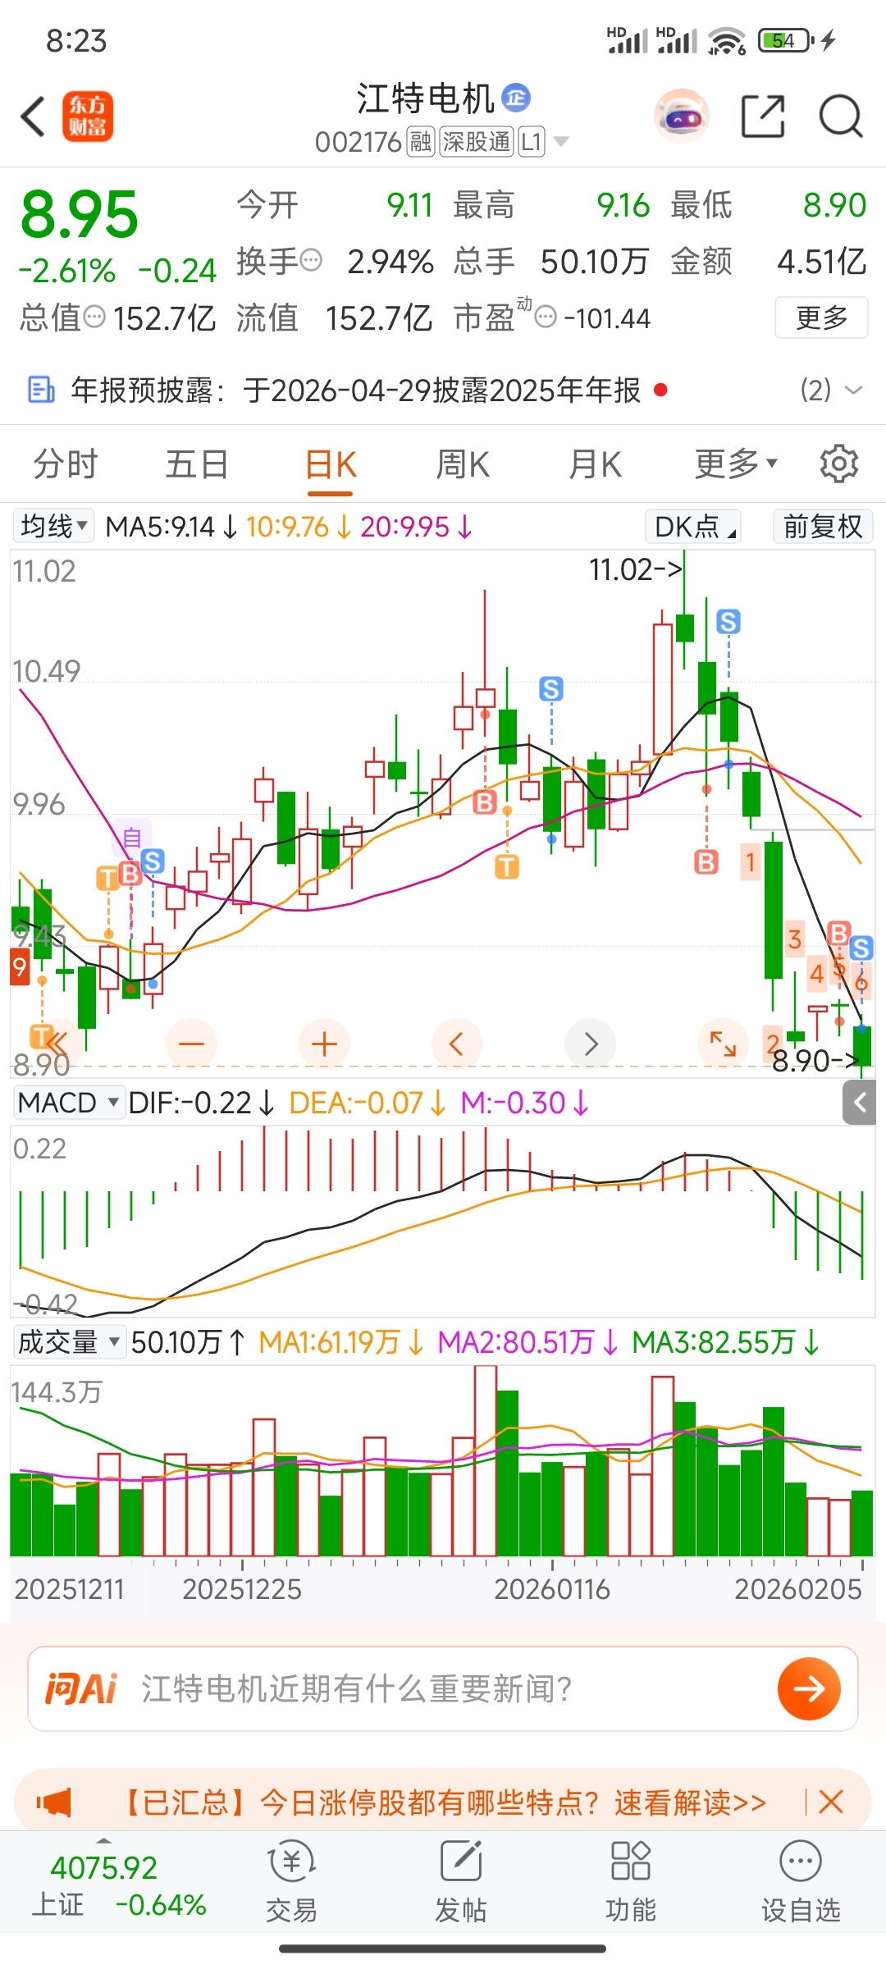Tap the megaphone announcement icon
Screen dimensions: 886x1969
tap(54, 1802)
